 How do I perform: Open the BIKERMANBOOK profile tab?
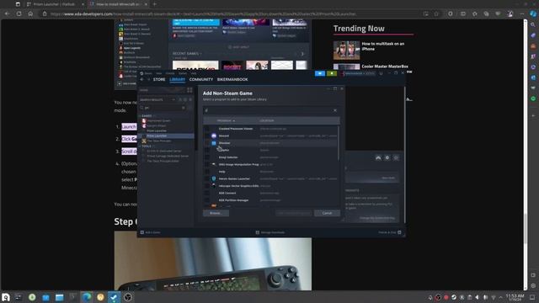[232, 79]
